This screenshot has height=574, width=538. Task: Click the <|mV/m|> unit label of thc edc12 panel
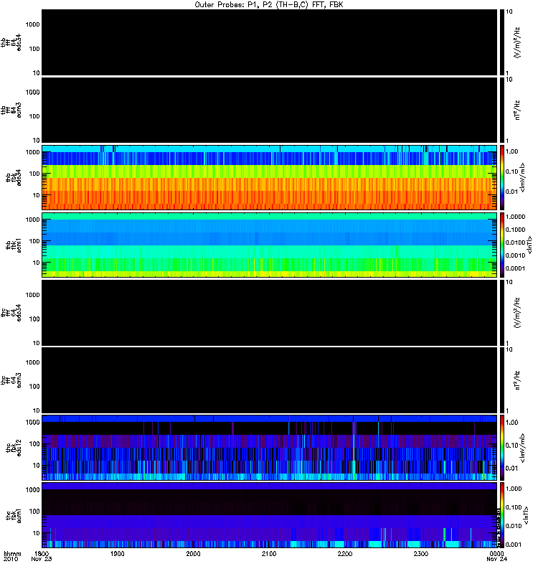(523, 448)
